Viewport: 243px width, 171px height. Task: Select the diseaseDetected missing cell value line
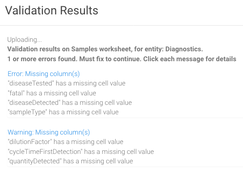click(70, 103)
